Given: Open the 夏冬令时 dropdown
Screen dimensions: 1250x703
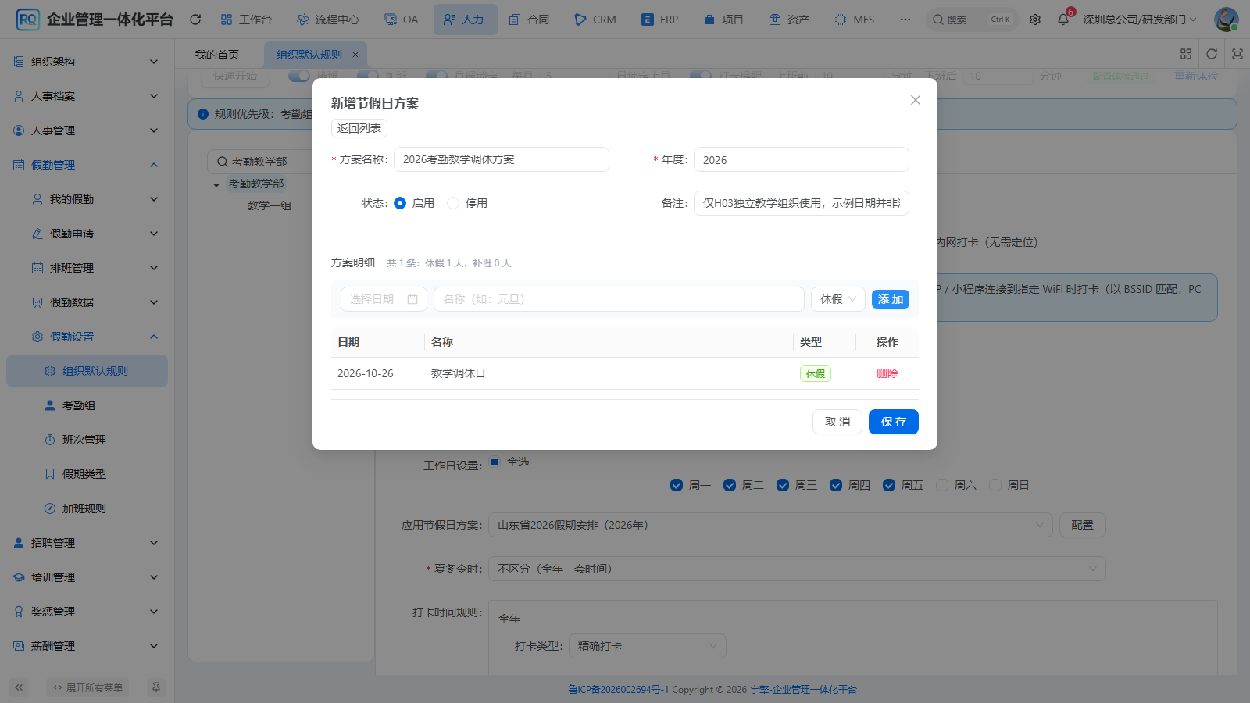Looking at the screenshot, I should point(797,569).
